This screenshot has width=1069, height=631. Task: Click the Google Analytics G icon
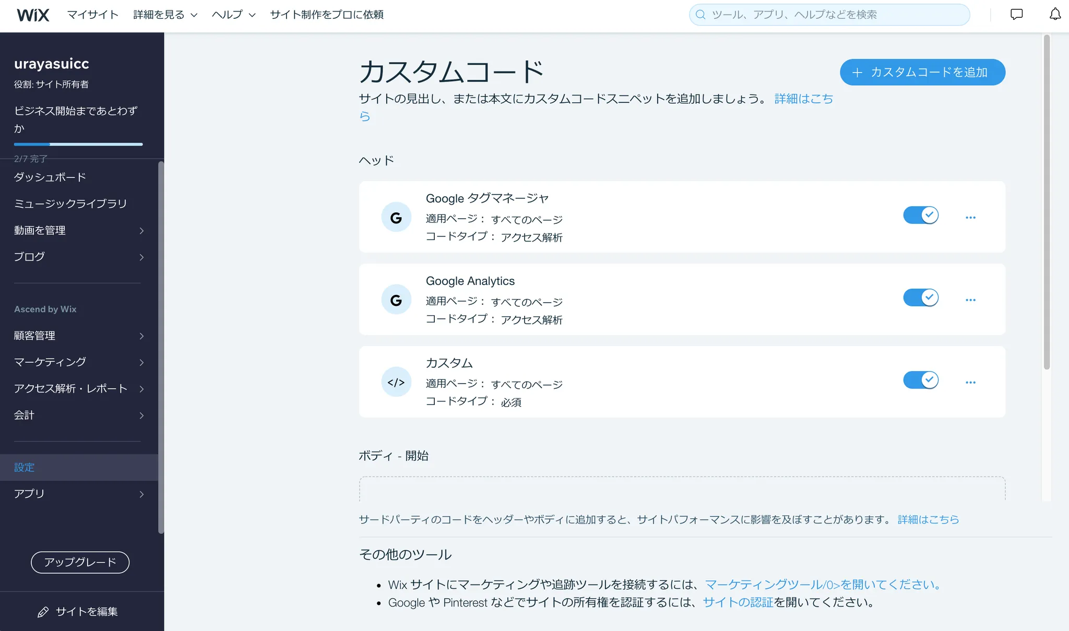point(396,300)
